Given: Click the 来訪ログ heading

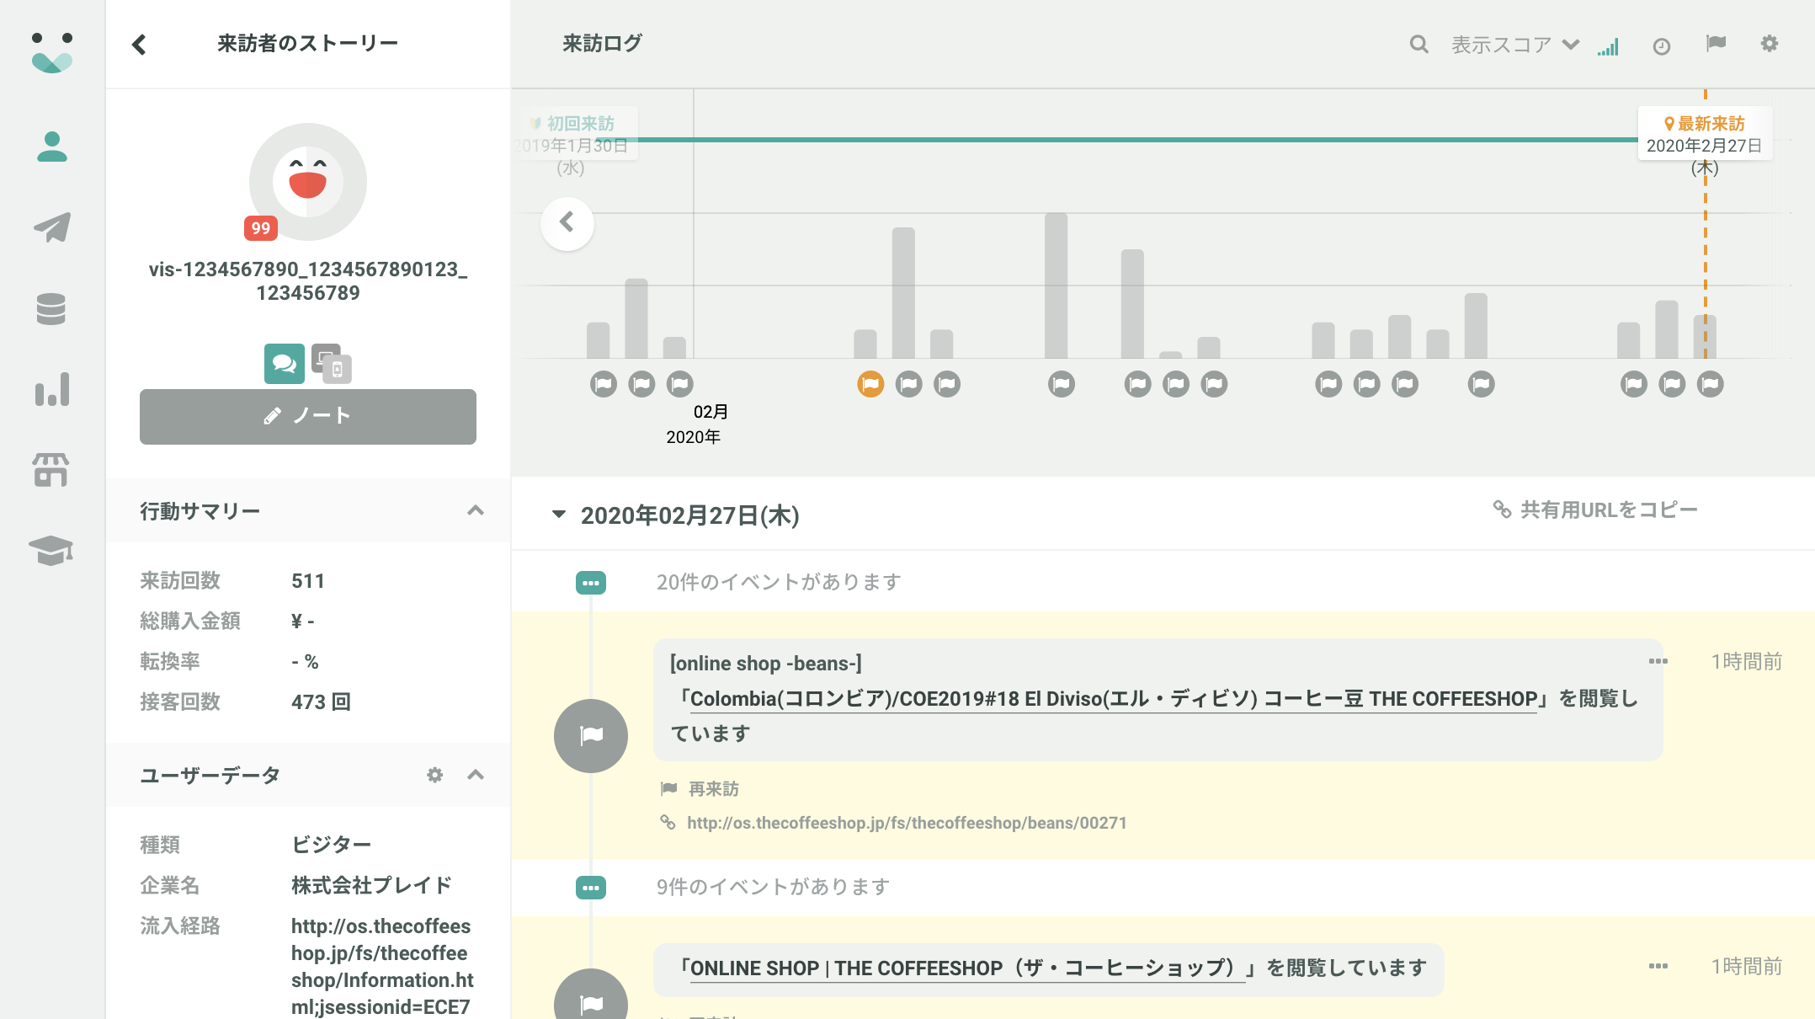Looking at the screenshot, I should [603, 44].
